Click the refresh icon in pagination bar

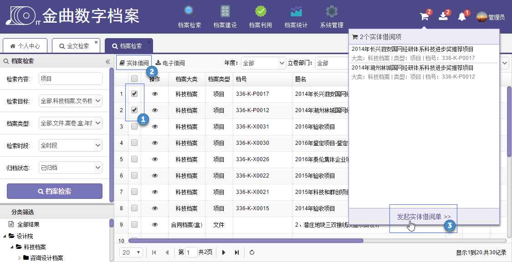[x=252, y=252]
